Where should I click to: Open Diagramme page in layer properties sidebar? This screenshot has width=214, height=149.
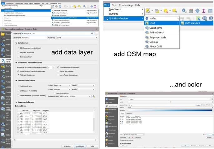(x=112, y=120)
